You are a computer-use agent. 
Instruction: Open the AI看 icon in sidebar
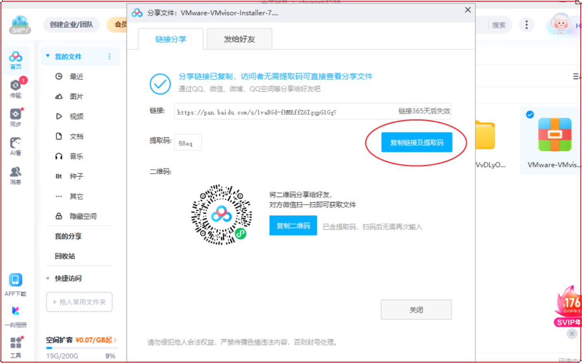click(16, 146)
